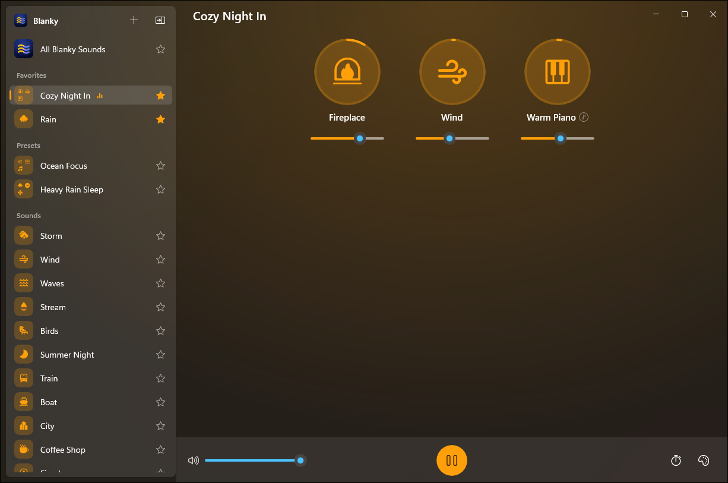Click the Blanky app logo in header
This screenshot has height=483, width=728.
coord(21,20)
